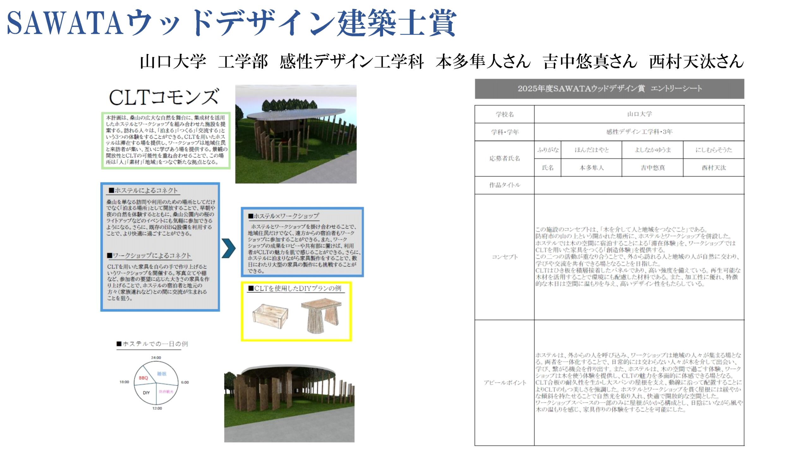Image resolution: width=809 pixels, height=455 pixels.
Task: Click the CLTコモンズ heading
Action: [x=164, y=97]
